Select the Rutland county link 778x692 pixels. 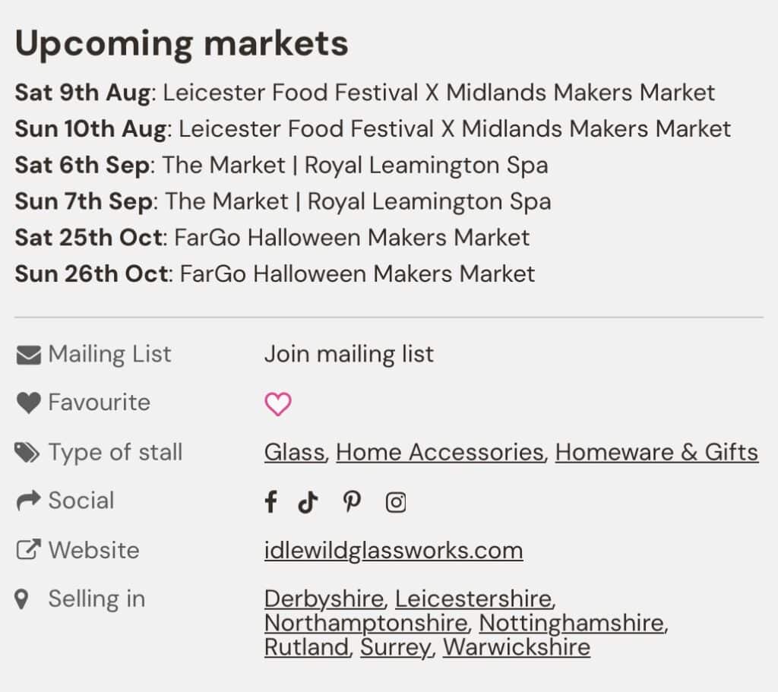point(306,647)
